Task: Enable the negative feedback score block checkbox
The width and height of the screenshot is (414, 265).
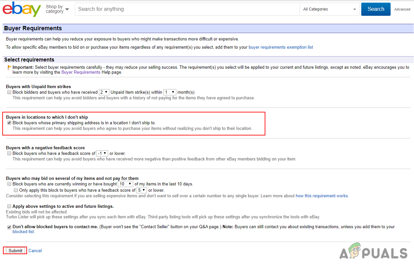Action: tap(9, 154)
